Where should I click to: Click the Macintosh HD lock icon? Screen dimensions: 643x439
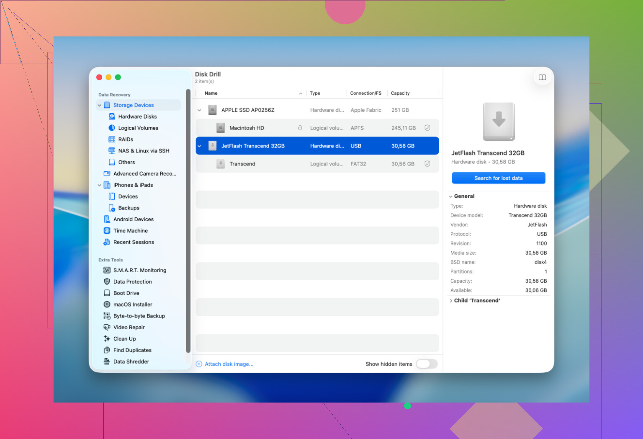coord(300,127)
